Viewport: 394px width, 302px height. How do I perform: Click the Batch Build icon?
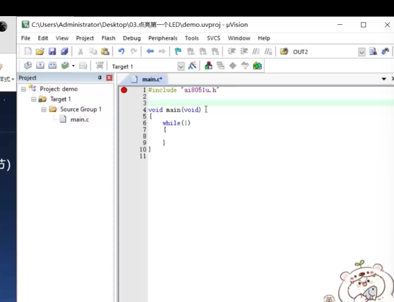pyautogui.click(x=65, y=66)
